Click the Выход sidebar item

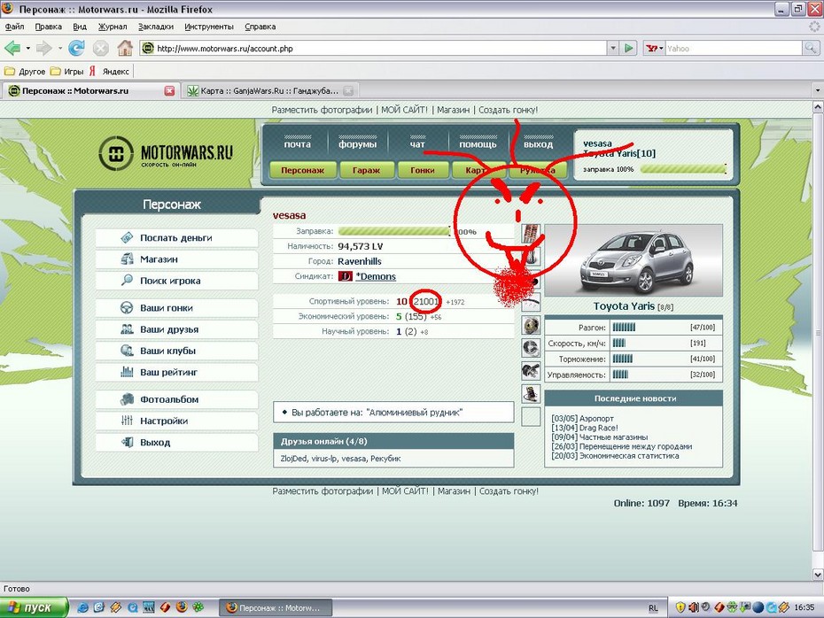tap(176, 442)
